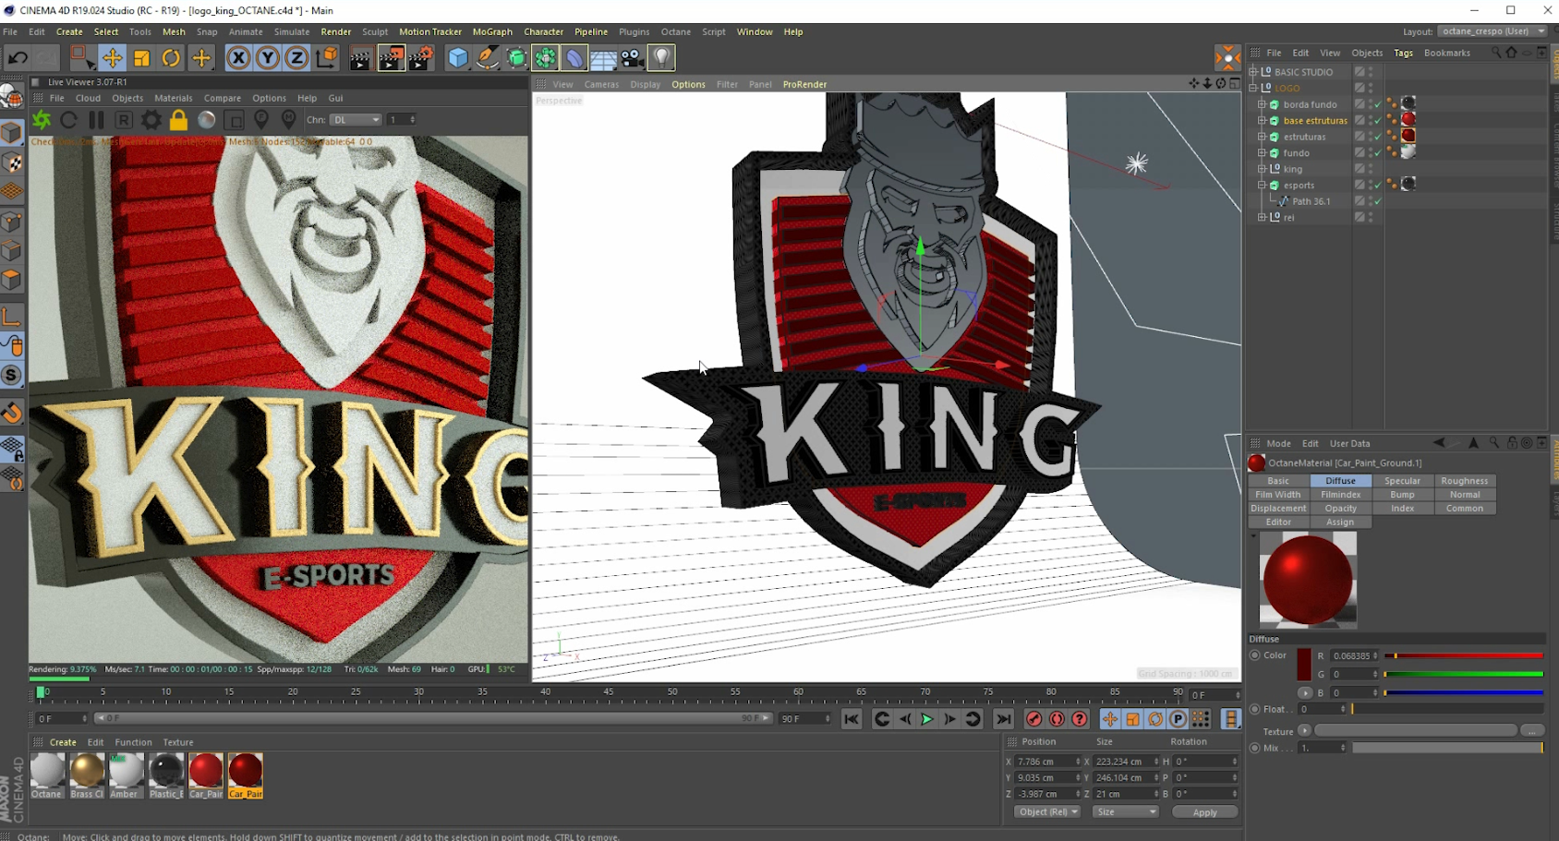Click the Undo arrow icon
Image resolution: width=1559 pixels, height=841 pixels.
click(18, 58)
